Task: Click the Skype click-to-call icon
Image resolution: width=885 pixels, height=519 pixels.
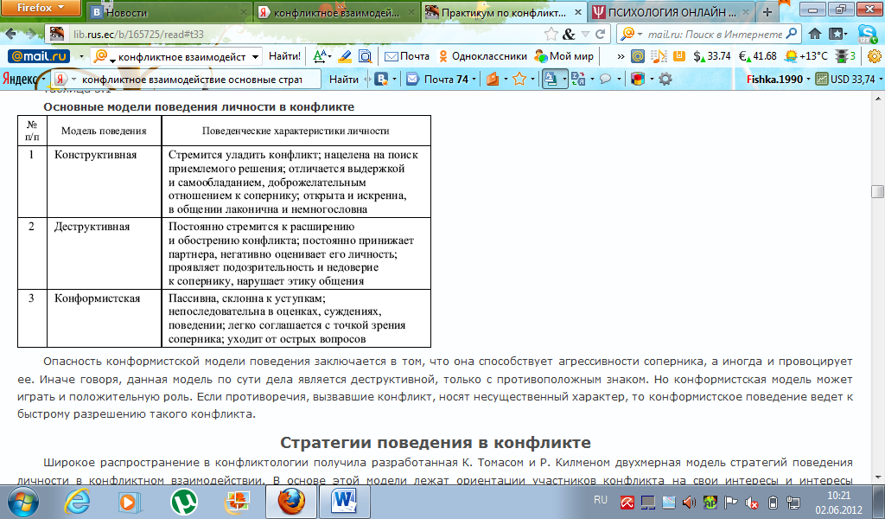Action: [866, 35]
